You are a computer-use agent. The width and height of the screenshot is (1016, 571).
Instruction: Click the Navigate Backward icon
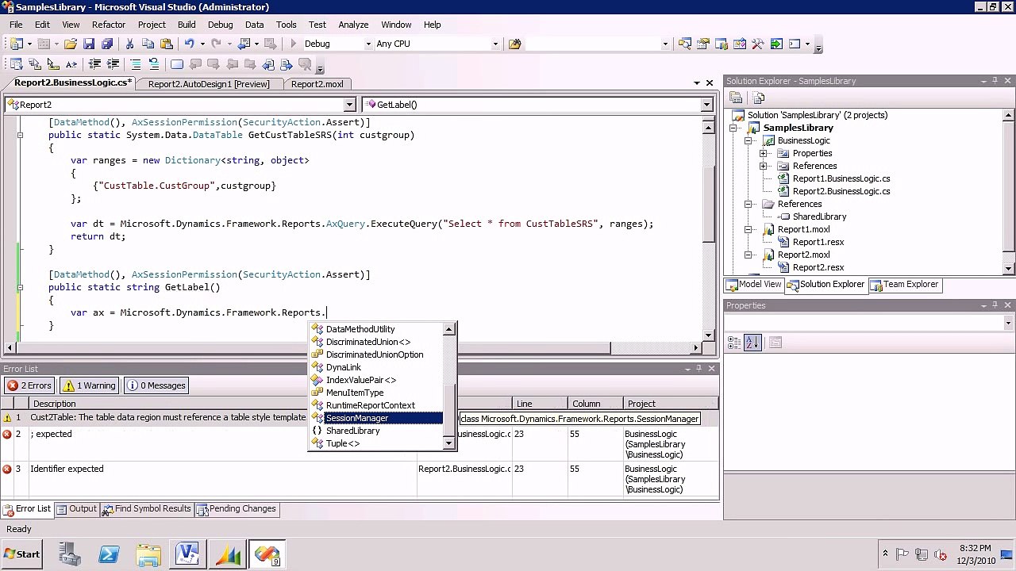point(244,44)
